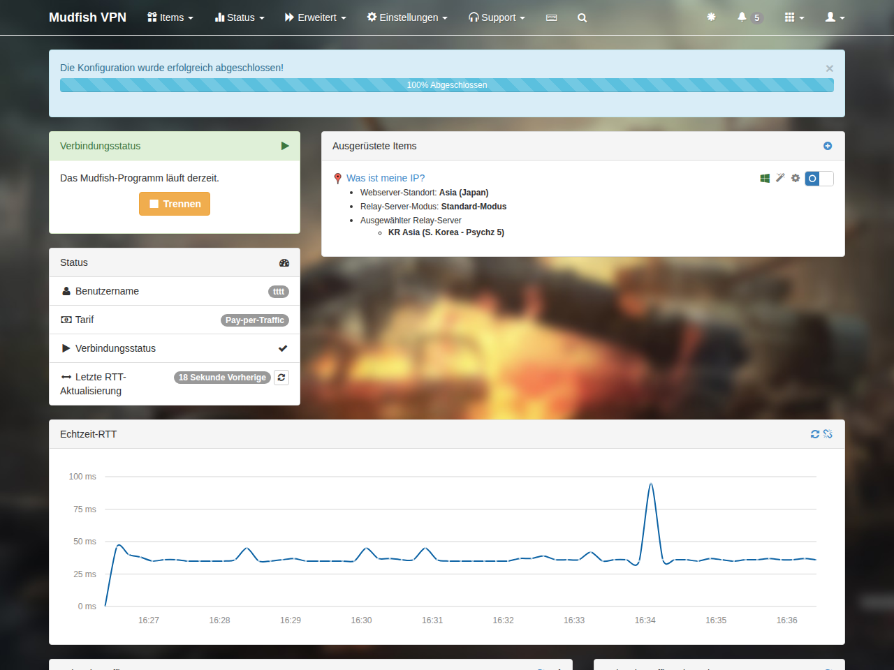Image resolution: width=894 pixels, height=670 pixels.
Task: Click the Verbindungsstatus row in Status panel
Action: click(175, 348)
